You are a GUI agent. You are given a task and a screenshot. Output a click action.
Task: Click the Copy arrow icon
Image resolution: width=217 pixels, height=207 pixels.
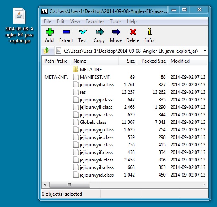[x=100, y=32]
